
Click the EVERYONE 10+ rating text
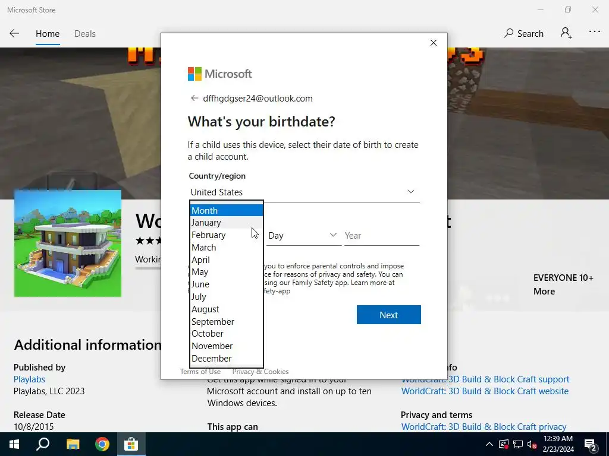click(563, 278)
